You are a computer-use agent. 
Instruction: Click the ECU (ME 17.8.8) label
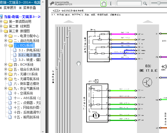[x=148, y=68]
